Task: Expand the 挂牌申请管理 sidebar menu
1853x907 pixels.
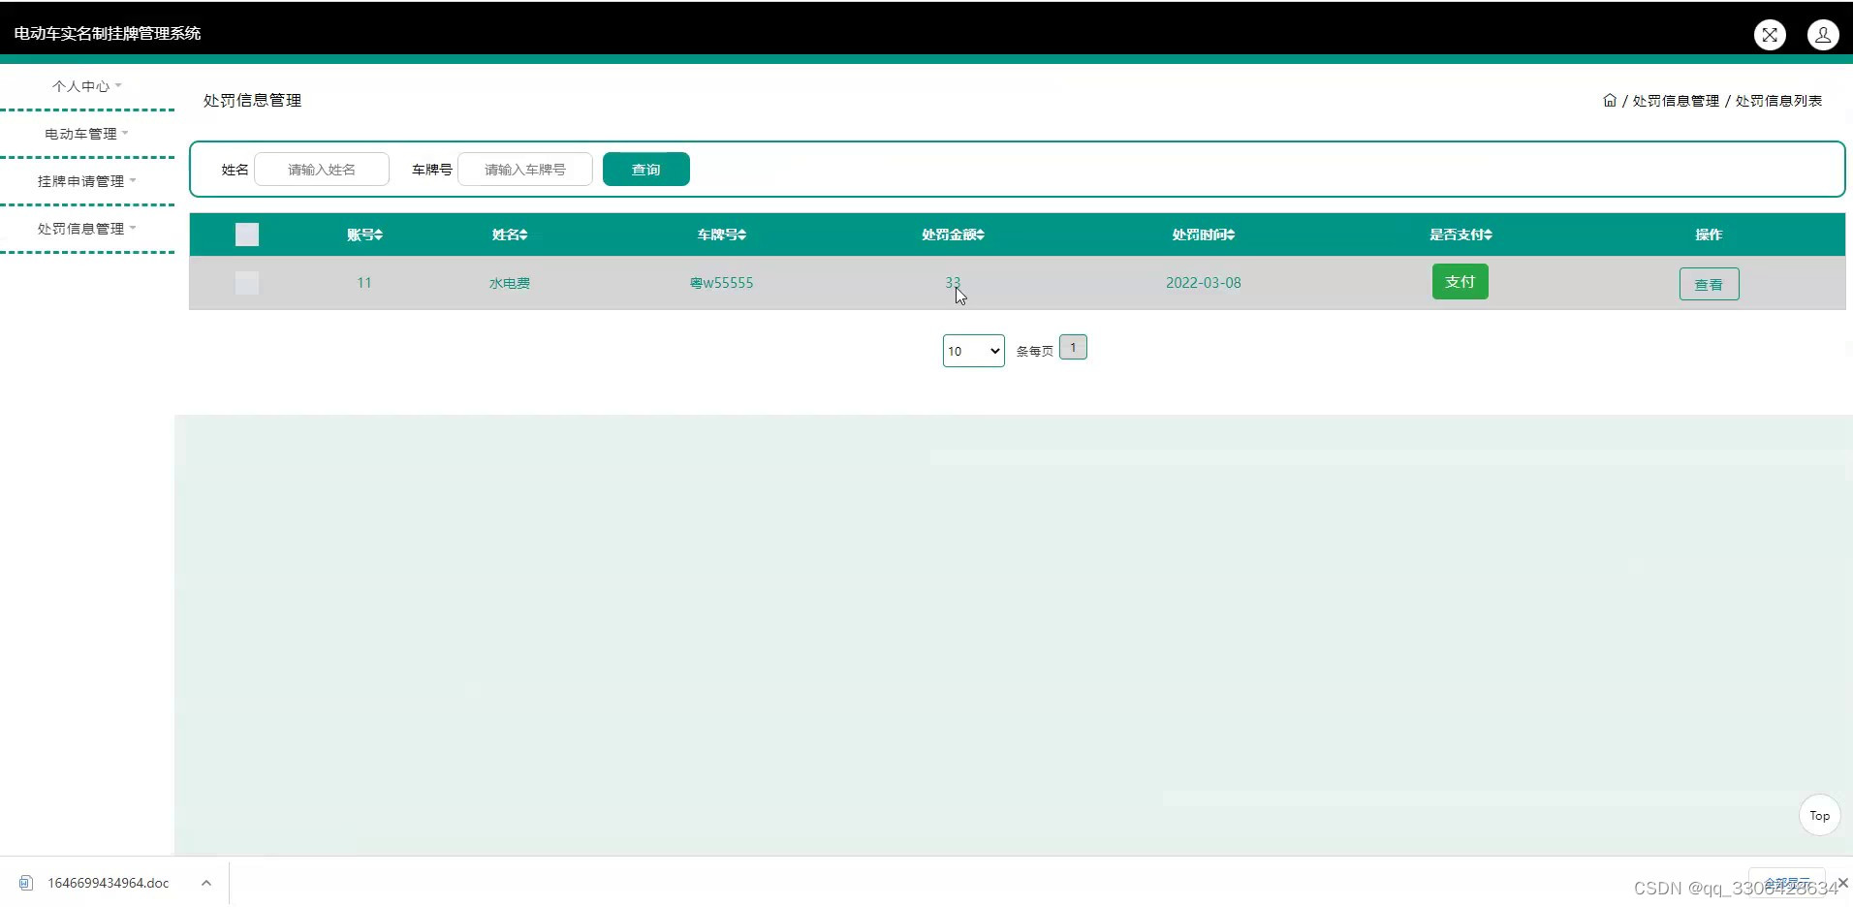Action: [x=87, y=181]
